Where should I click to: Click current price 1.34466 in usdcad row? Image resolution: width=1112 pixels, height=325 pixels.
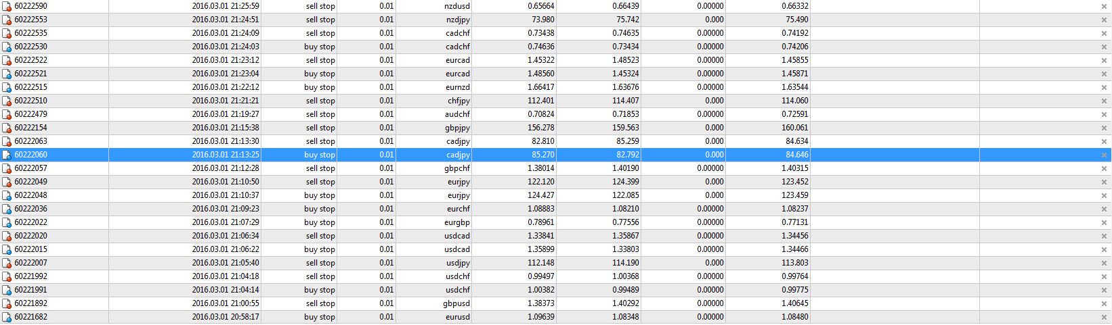coord(794,249)
